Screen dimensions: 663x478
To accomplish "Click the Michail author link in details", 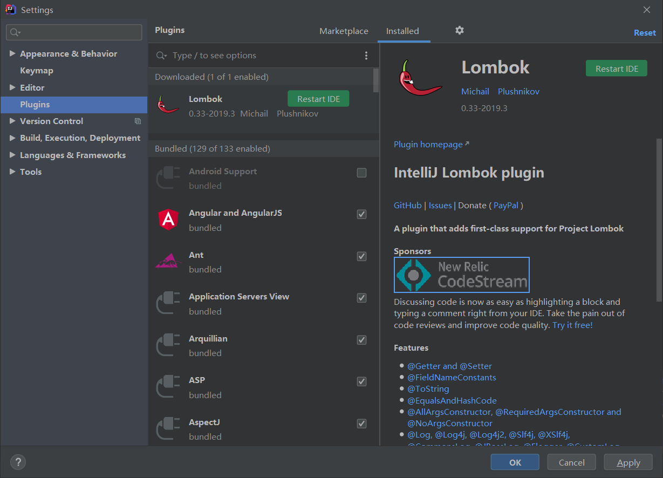I will point(475,92).
